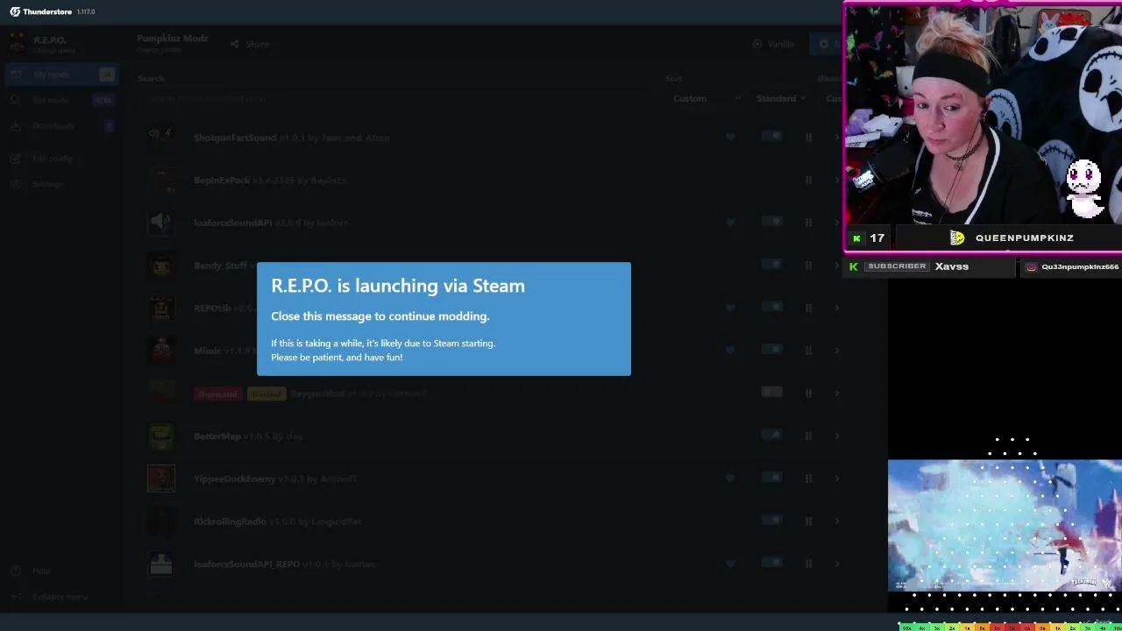Click the drag handle on RickrollingRadio row

808,521
